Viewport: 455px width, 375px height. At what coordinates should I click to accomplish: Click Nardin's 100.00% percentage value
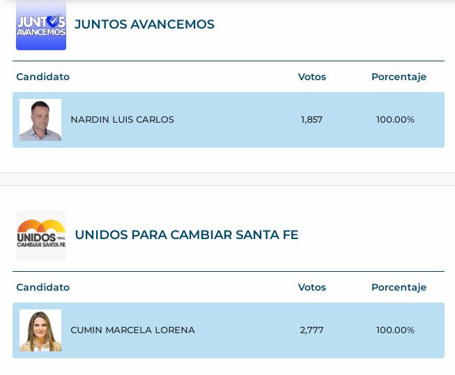395,120
